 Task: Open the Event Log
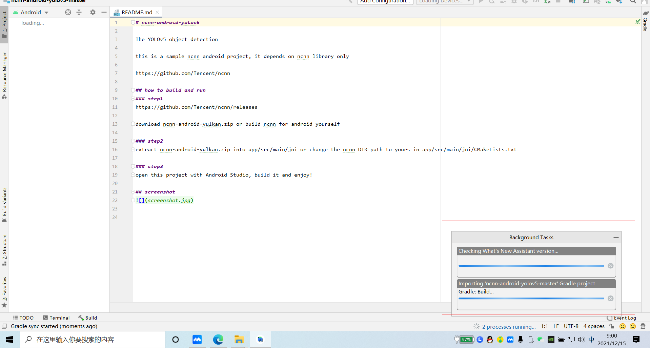pyautogui.click(x=625, y=318)
